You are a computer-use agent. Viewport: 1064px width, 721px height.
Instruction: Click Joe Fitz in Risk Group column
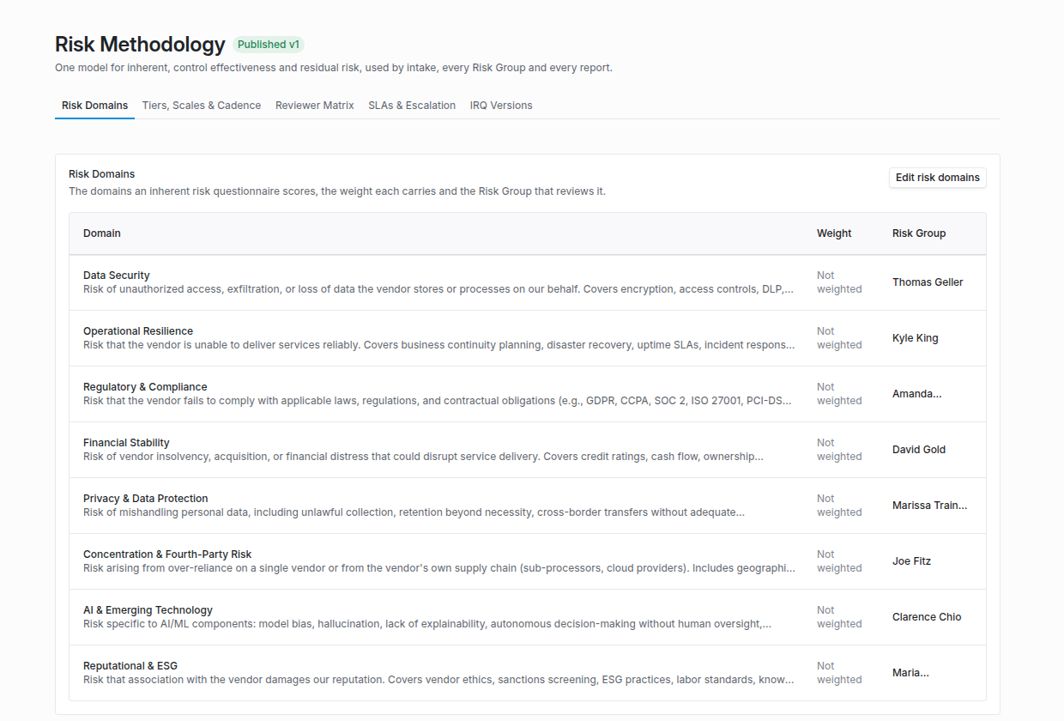tap(911, 561)
